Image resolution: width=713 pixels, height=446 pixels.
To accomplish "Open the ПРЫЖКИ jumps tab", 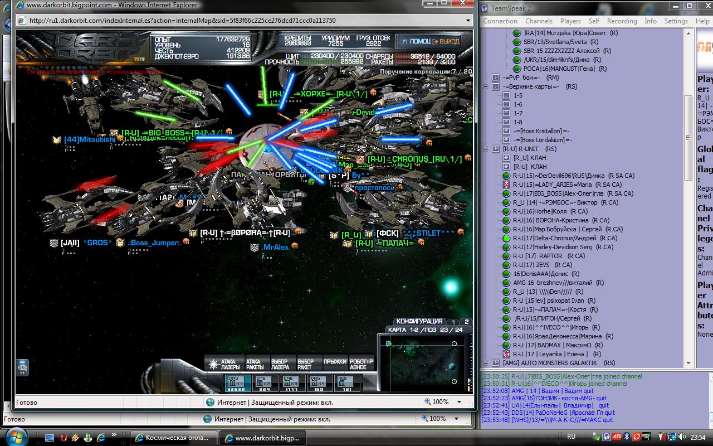I will (335, 364).
